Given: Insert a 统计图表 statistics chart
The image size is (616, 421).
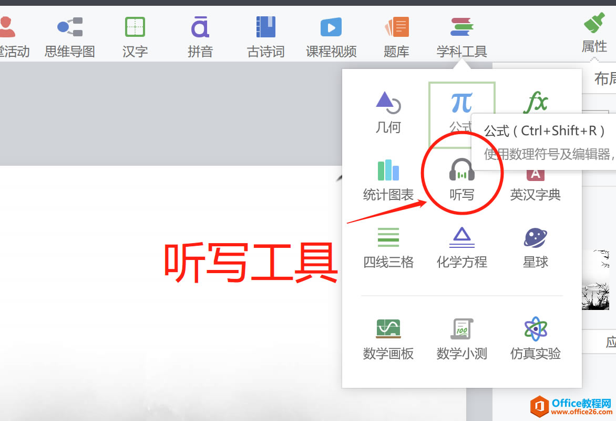Looking at the screenshot, I should click(x=388, y=181).
